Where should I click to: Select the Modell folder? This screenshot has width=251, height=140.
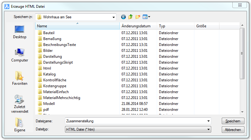[x=49, y=104]
